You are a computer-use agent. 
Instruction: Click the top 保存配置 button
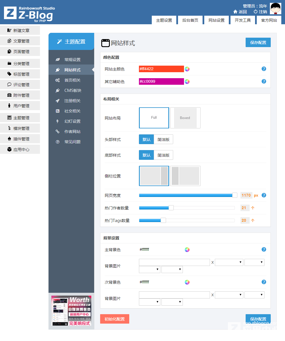(258, 43)
